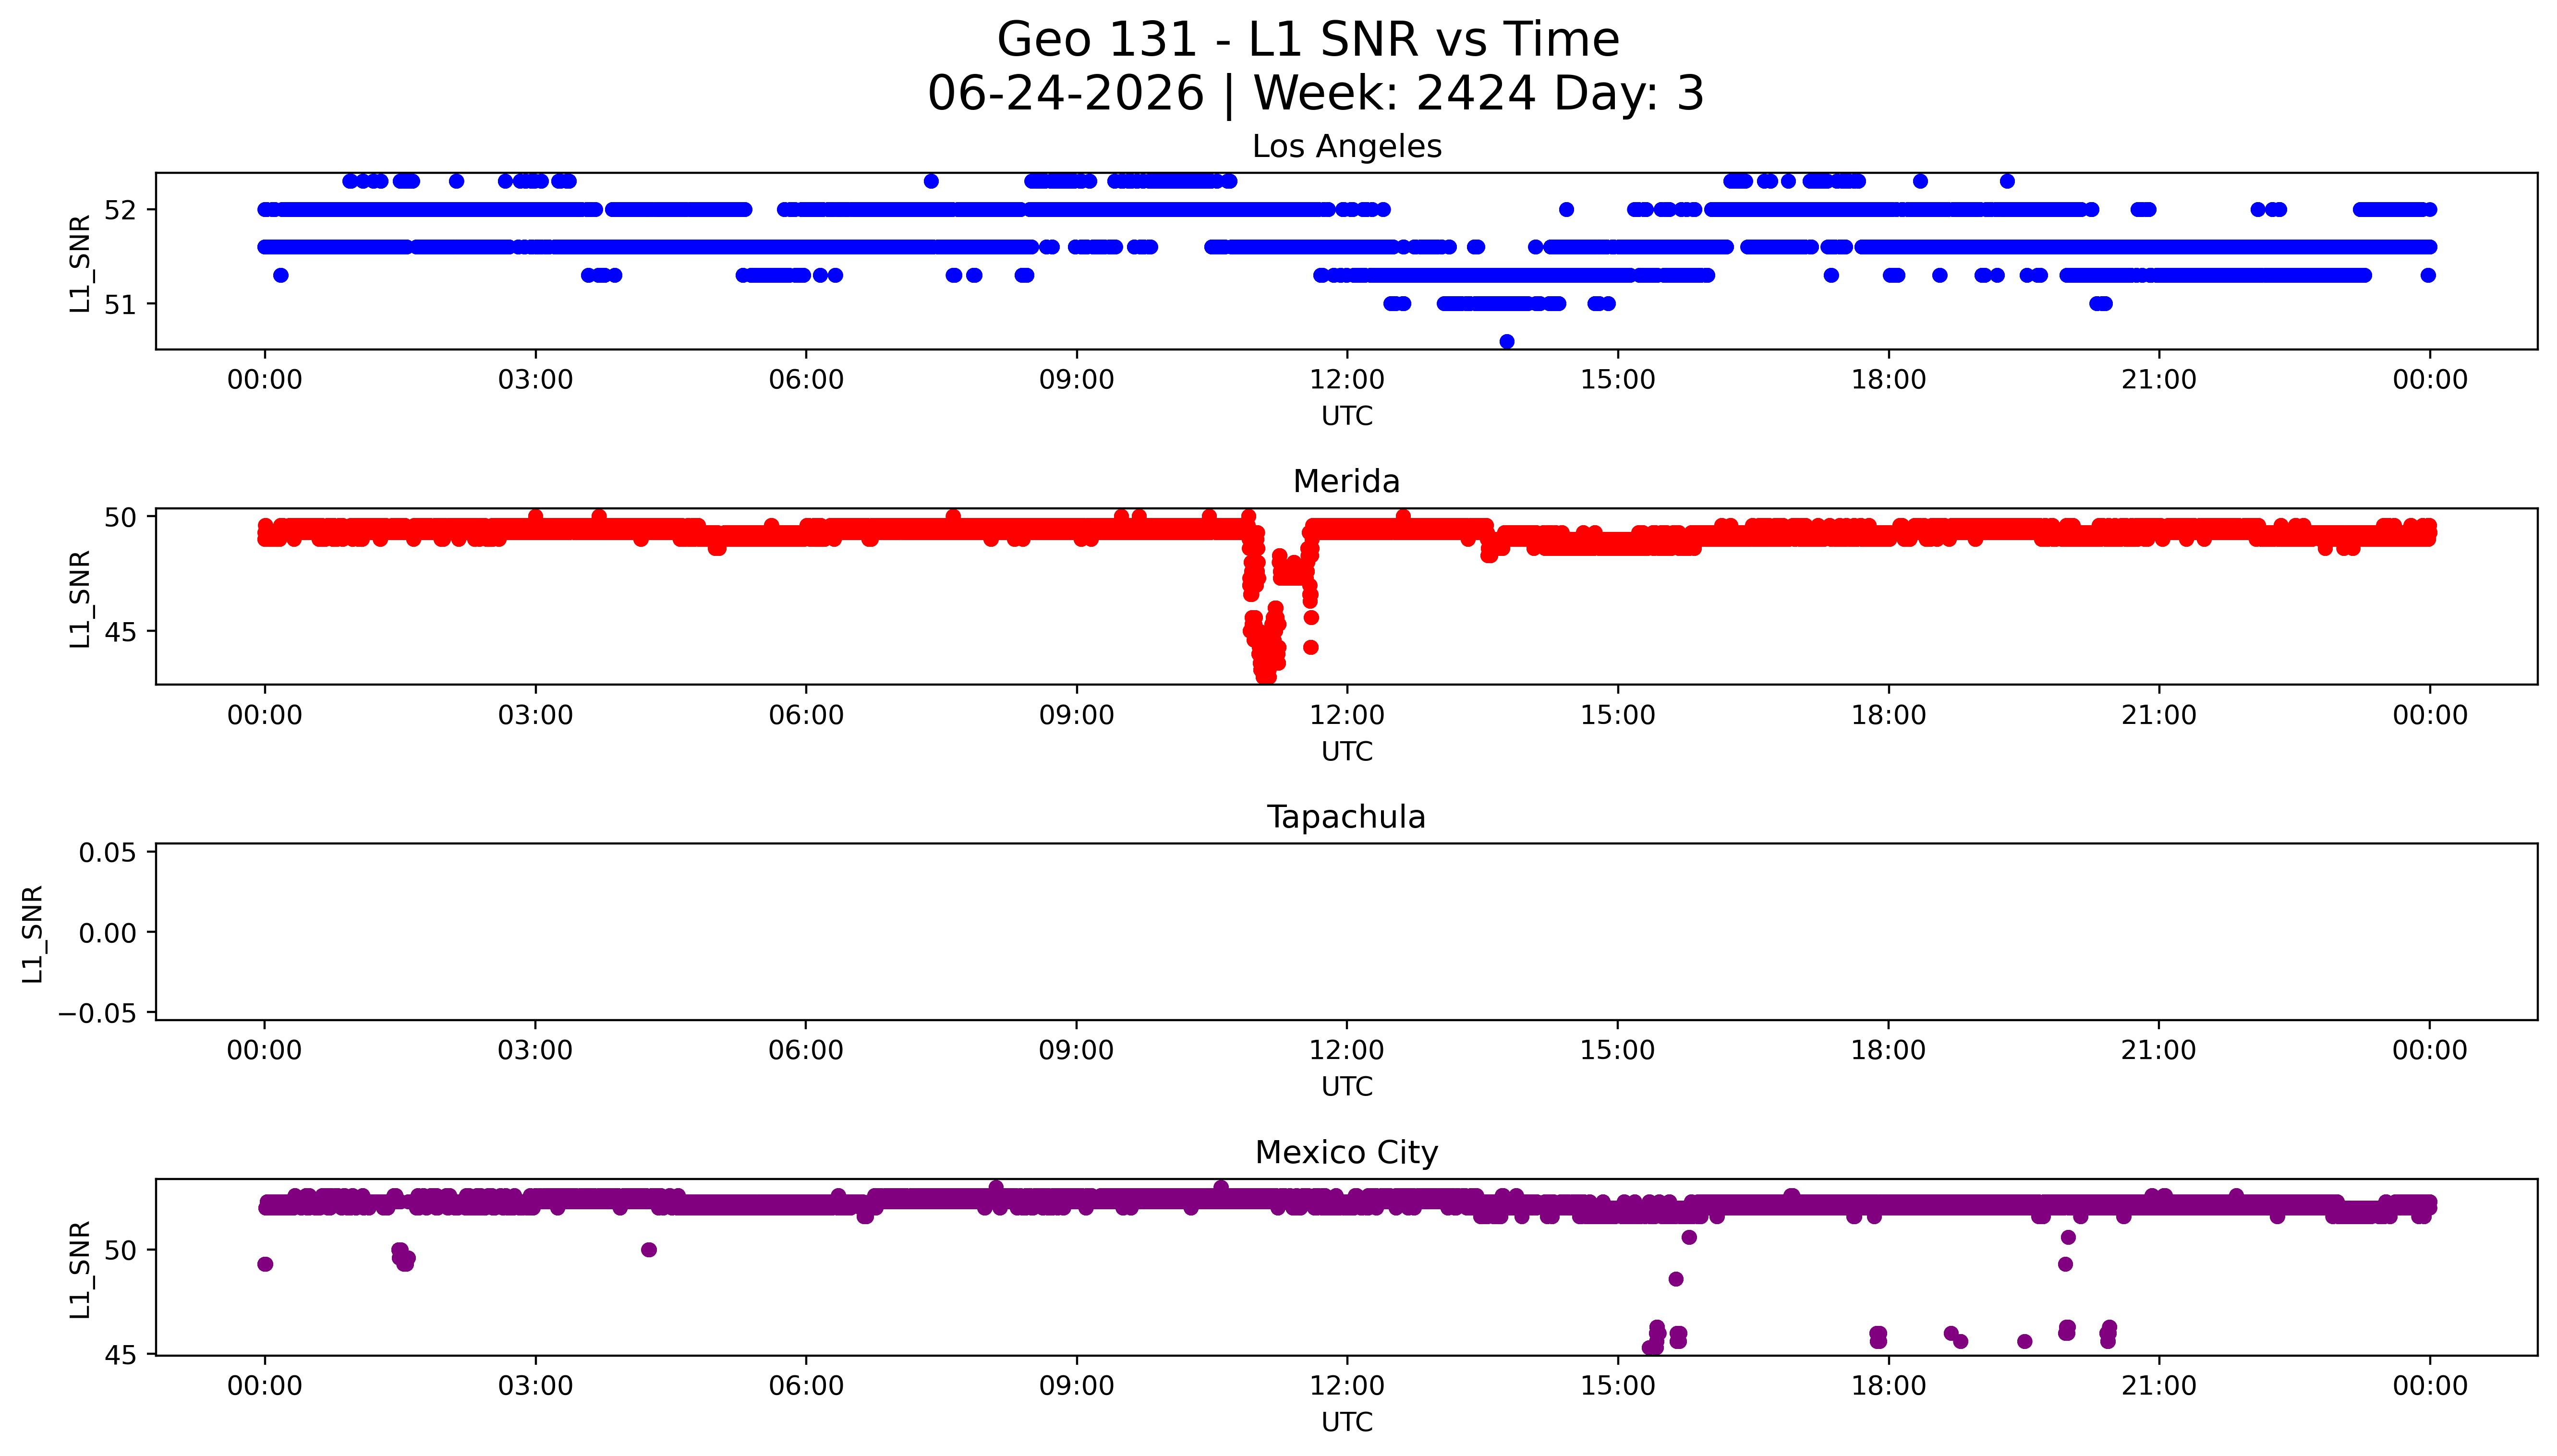Click the purple outlier near 04:15 in Mexico City
The width and height of the screenshot is (2557, 1456).
pos(649,1250)
